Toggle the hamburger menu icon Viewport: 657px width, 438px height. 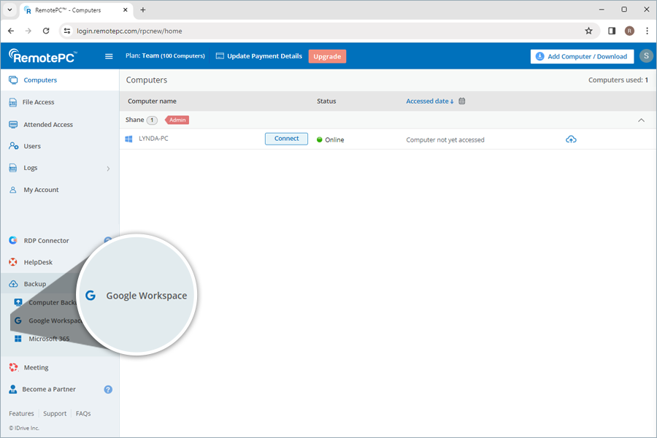click(x=109, y=56)
